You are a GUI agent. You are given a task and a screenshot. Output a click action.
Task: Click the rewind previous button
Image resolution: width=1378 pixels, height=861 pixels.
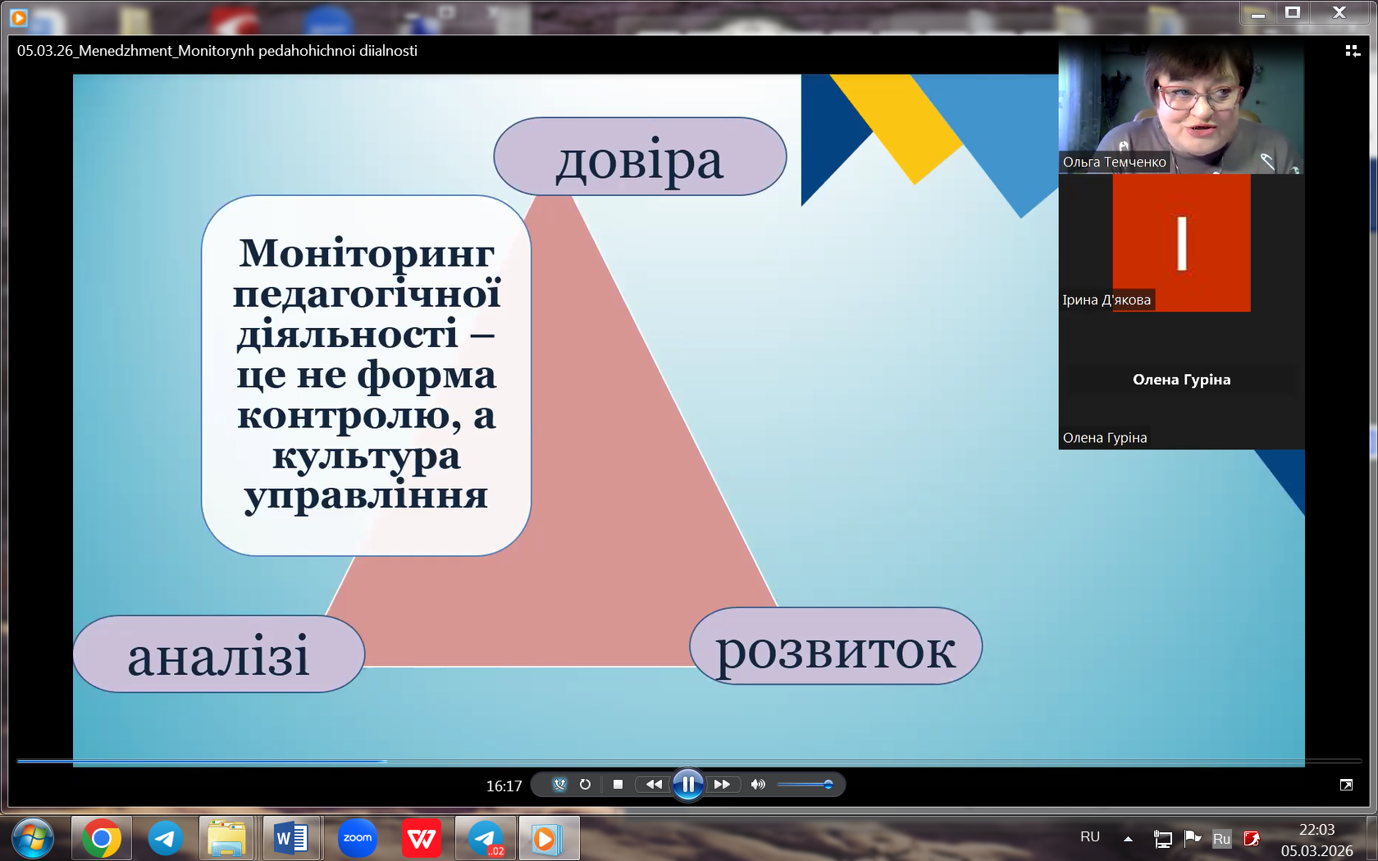653,785
